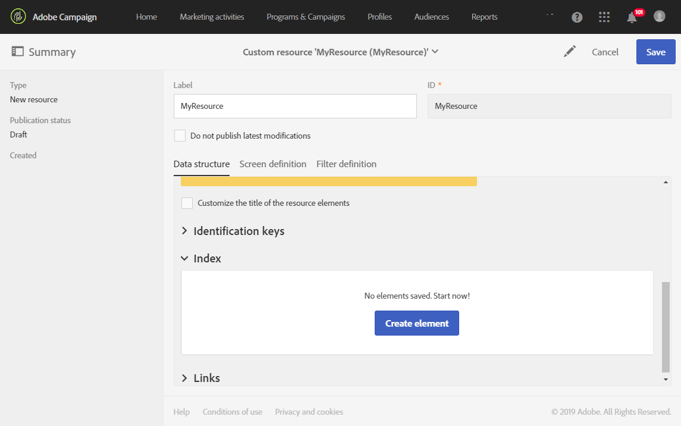Collapse the Index section

(184, 259)
